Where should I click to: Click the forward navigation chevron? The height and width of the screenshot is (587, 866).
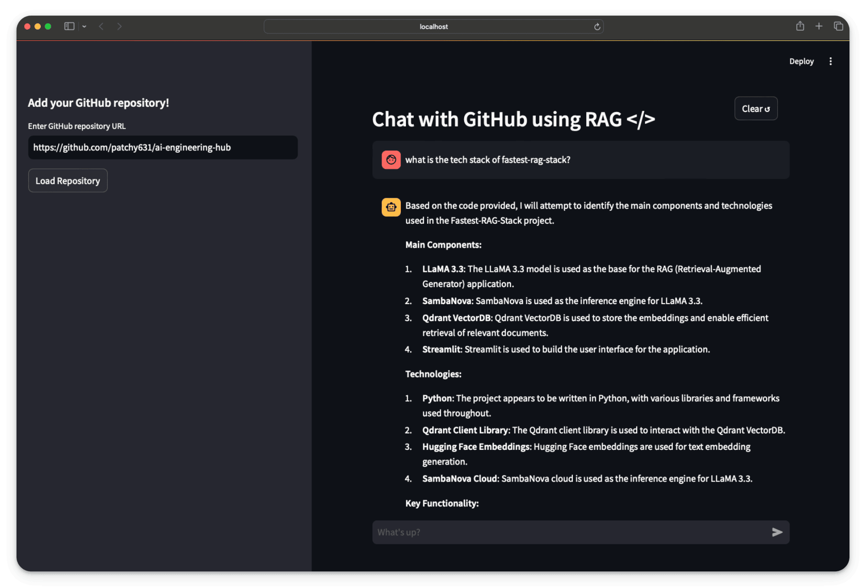[x=119, y=26]
